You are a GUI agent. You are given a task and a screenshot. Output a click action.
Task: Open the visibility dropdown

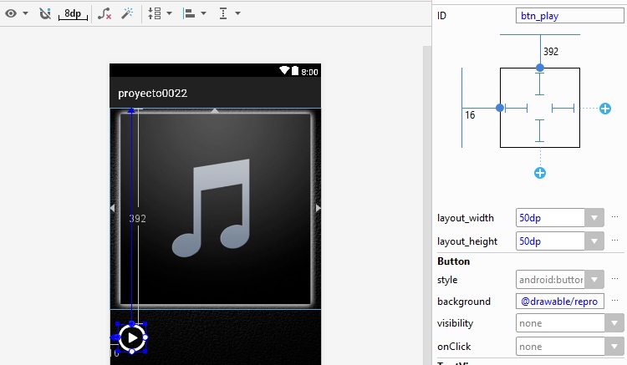point(569,323)
